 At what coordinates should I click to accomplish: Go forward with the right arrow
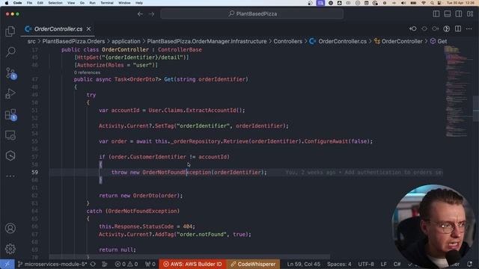pos(151,14)
